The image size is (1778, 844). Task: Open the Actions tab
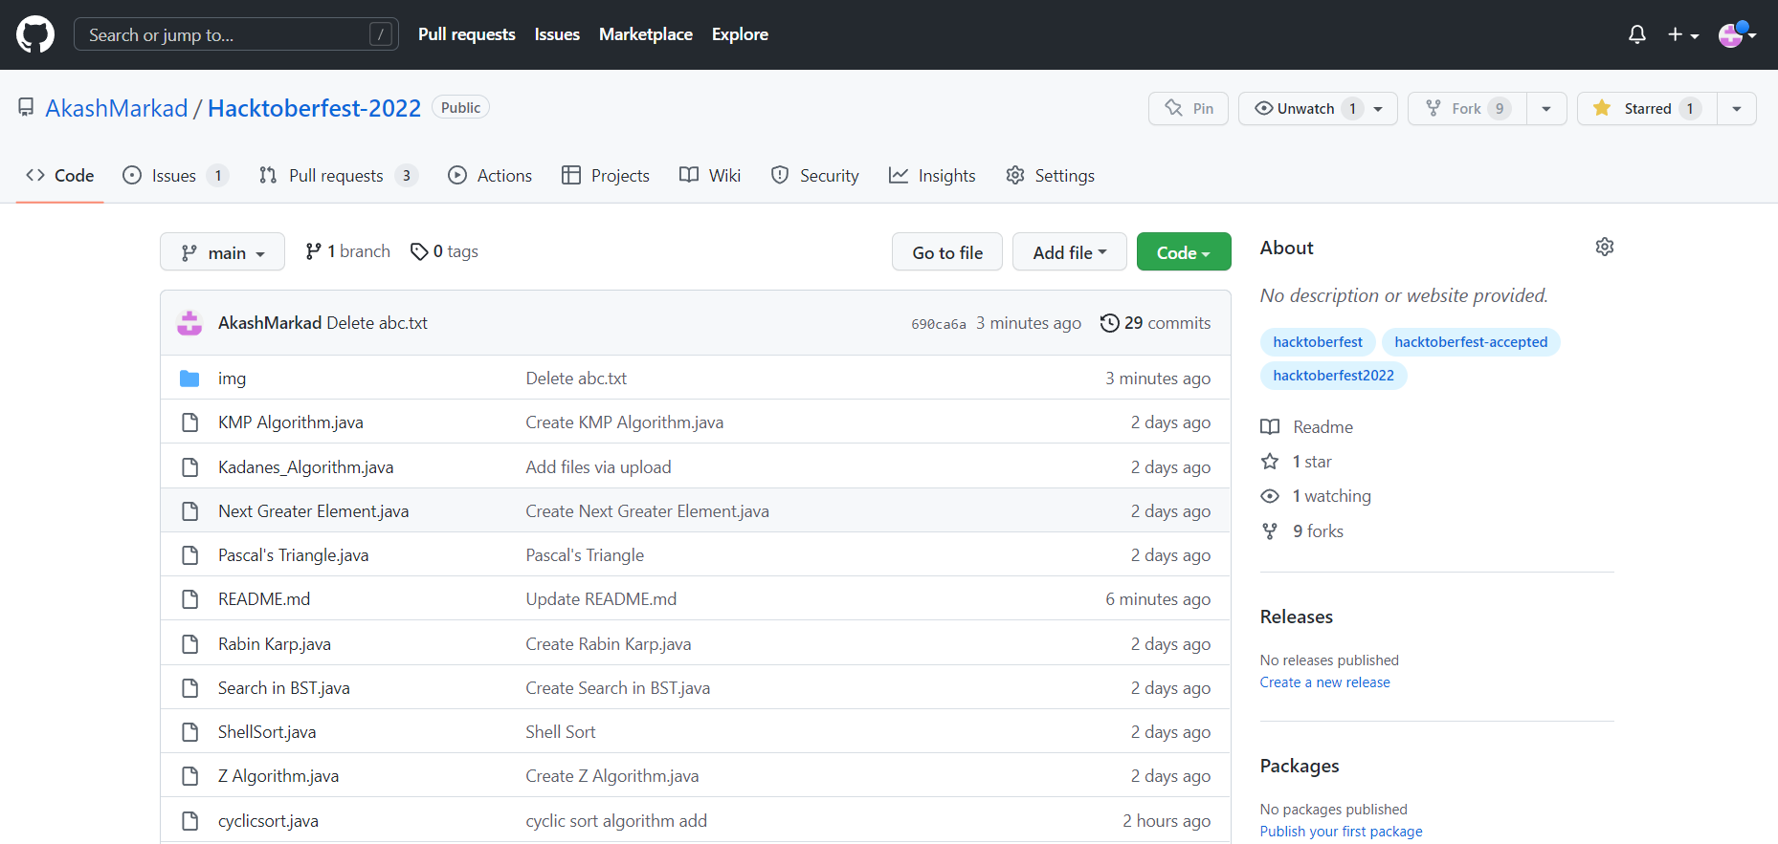(x=490, y=176)
